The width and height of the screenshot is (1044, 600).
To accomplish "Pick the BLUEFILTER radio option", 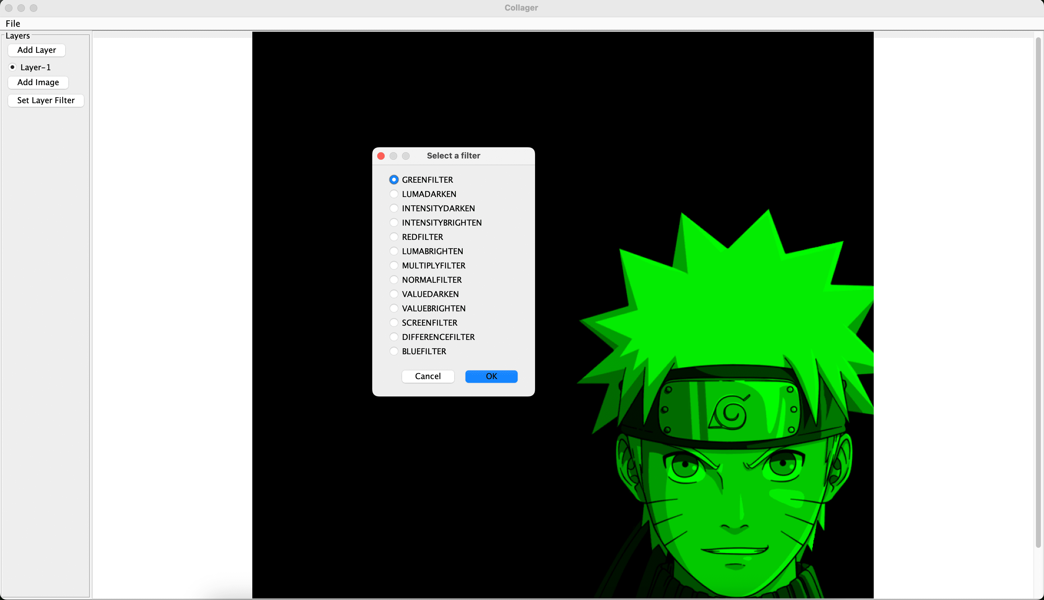I will (x=394, y=351).
